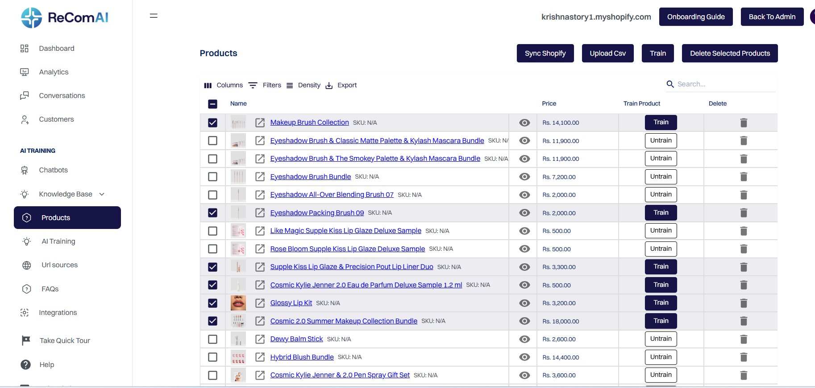This screenshot has width=815, height=388.
Task: Delete Hybrid Blush Bundle via trash icon
Action: (744, 357)
